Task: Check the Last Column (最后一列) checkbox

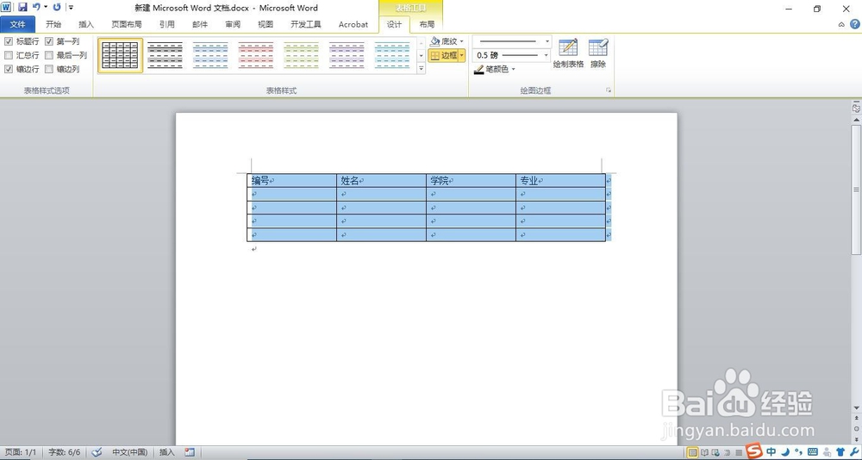Action: (49, 55)
